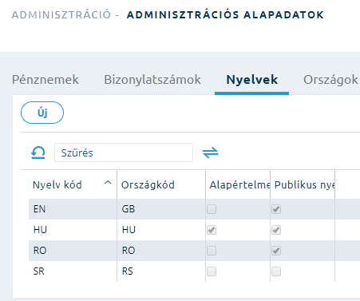
Task: Toggle Alapértelmezett checkbox for EN row
Action: coord(212,209)
